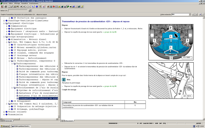
Task: Expand the '13 Equipage mobile, pistons' node
Action: [9, 50]
